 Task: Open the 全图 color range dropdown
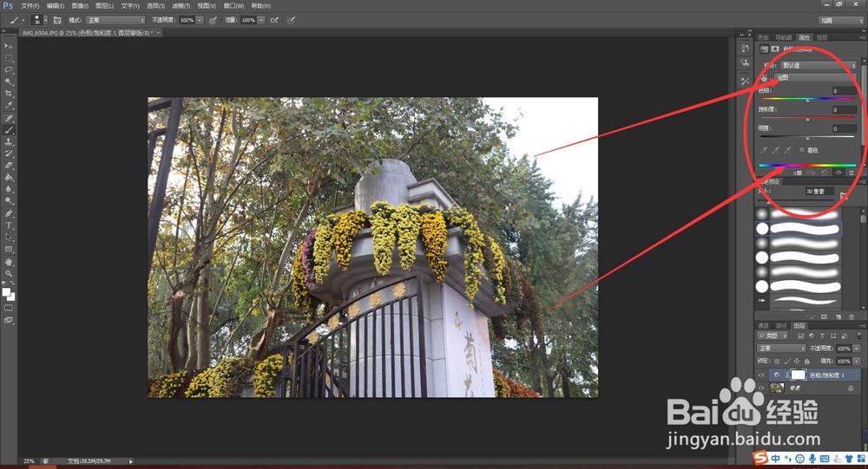point(815,77)
